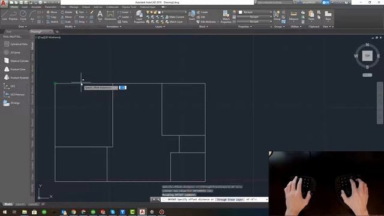Image resolution: width=384 pixels, height=216 pixels.
Task: Open the Annotate ribbon tab
Action: tap(36, 7)
